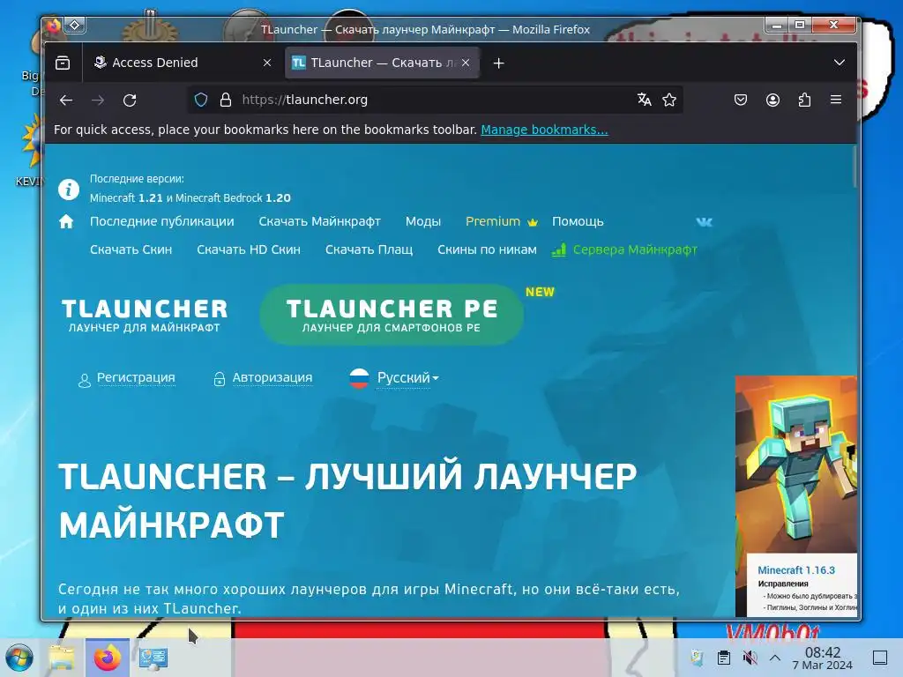Open the Firefox account menu
This screenshot has width=903, height=677.
(772, 100)
